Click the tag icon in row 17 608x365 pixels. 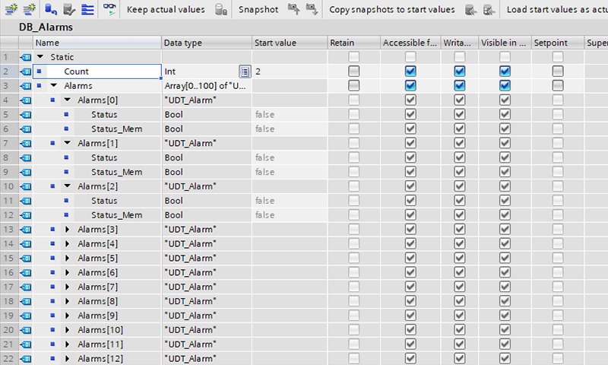coord(26,287)
